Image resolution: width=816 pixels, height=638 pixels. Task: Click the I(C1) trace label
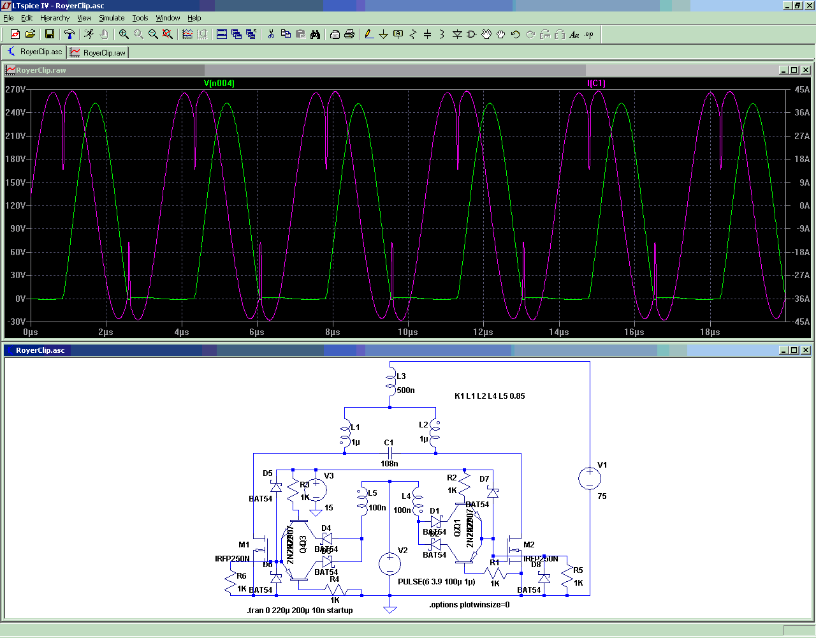(596, 84)
